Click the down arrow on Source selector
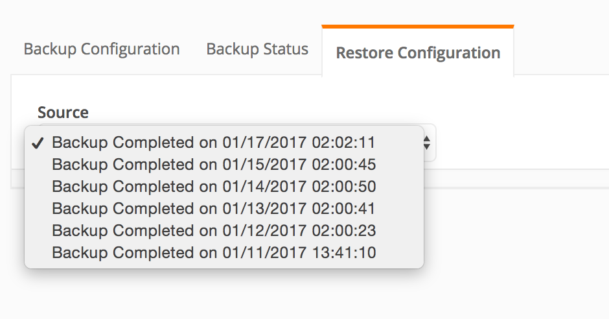The image size is (609, 319). click(x=426, y=147)
